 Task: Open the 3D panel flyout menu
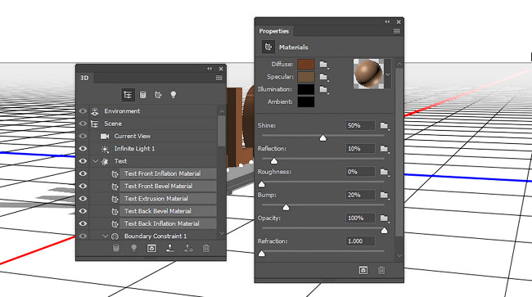pyautogui.click(x=219, y=78)
